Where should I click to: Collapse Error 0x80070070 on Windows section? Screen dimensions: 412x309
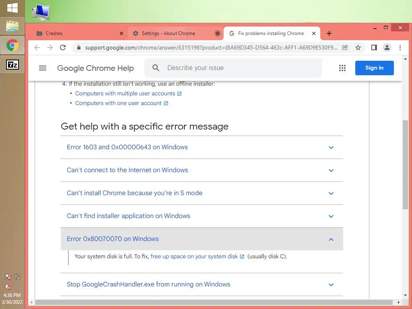[x=202, y=239]
